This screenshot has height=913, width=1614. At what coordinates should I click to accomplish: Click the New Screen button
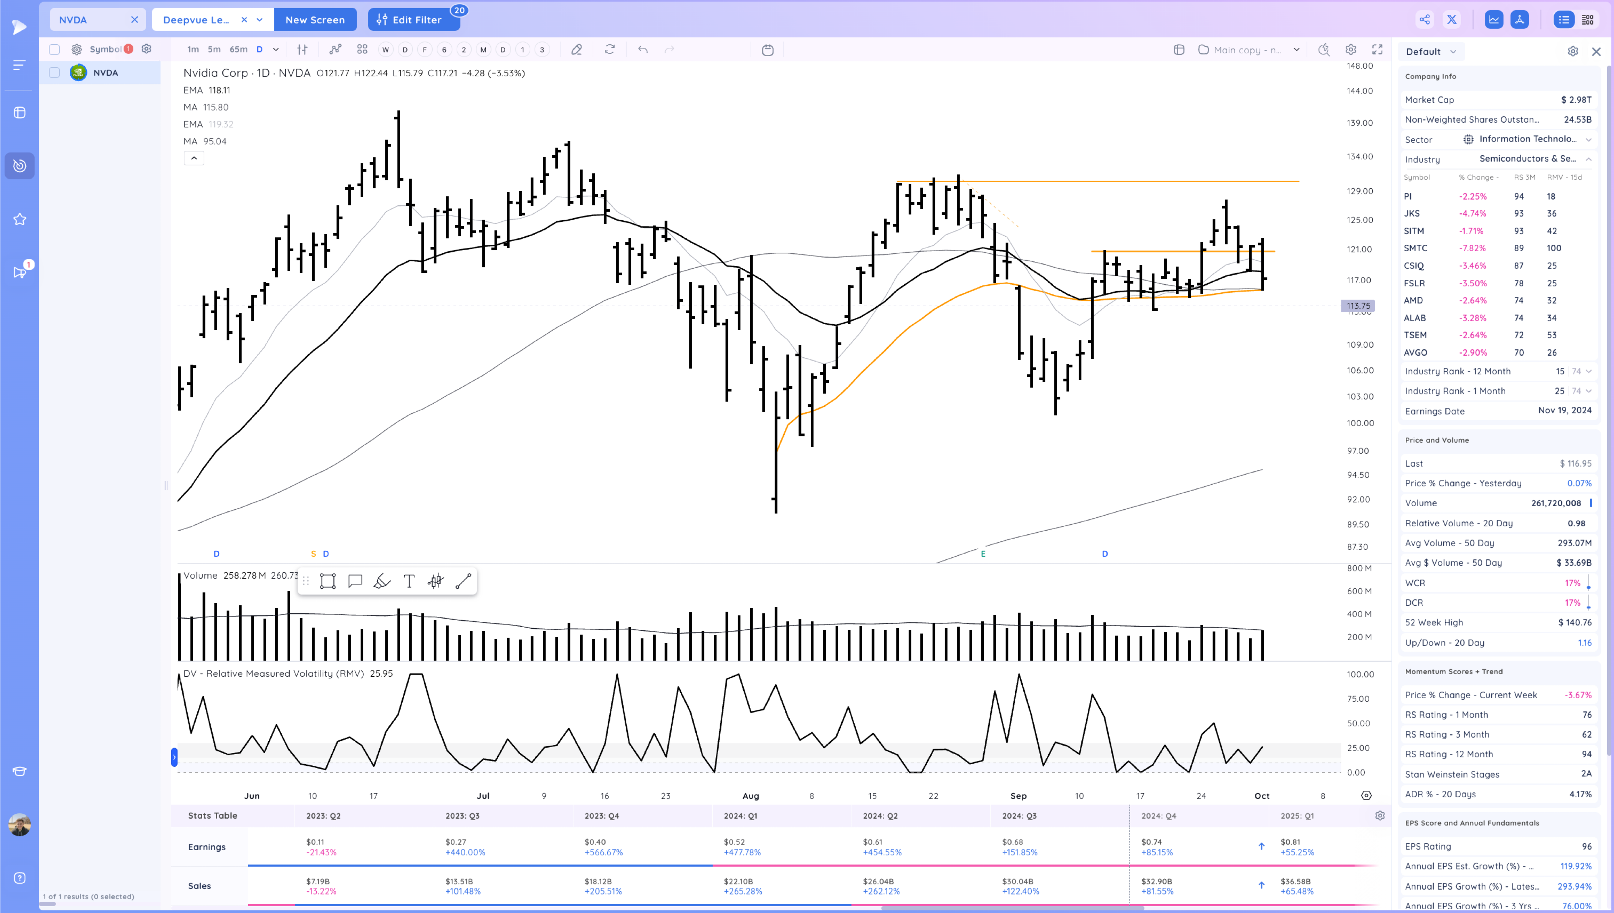315,19
